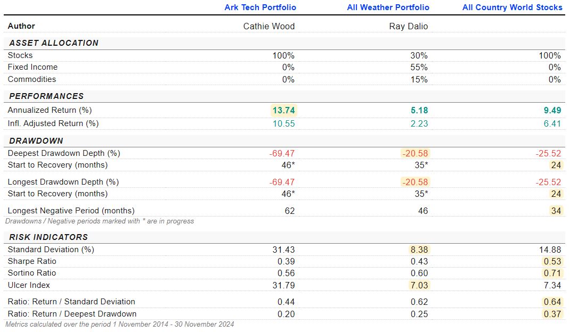The image size is (570, 332).
Task: Select All Weather's 55% Fixed Income value
Action: tap(419, 68)
